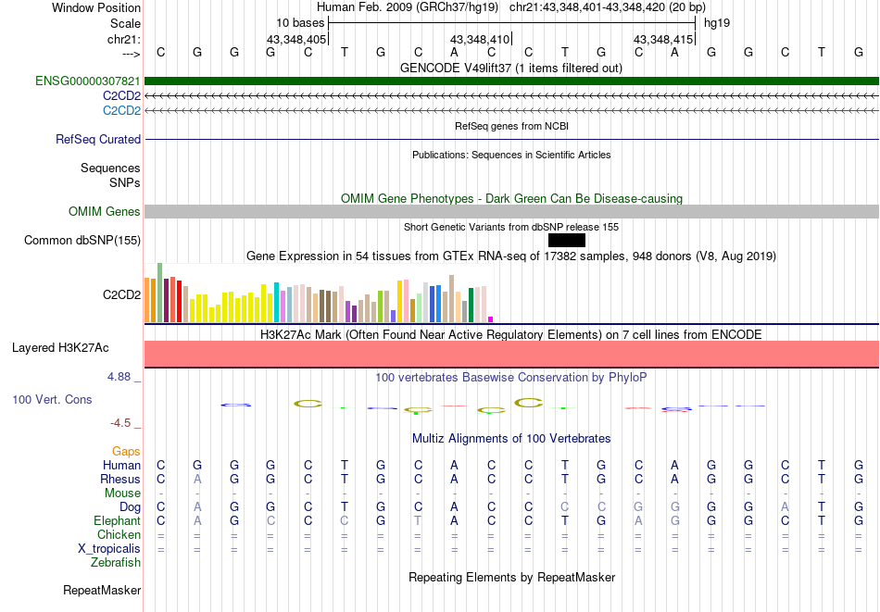880x612 pixels.
Task: Click the Window Position label
Action: tap(96, 7)
